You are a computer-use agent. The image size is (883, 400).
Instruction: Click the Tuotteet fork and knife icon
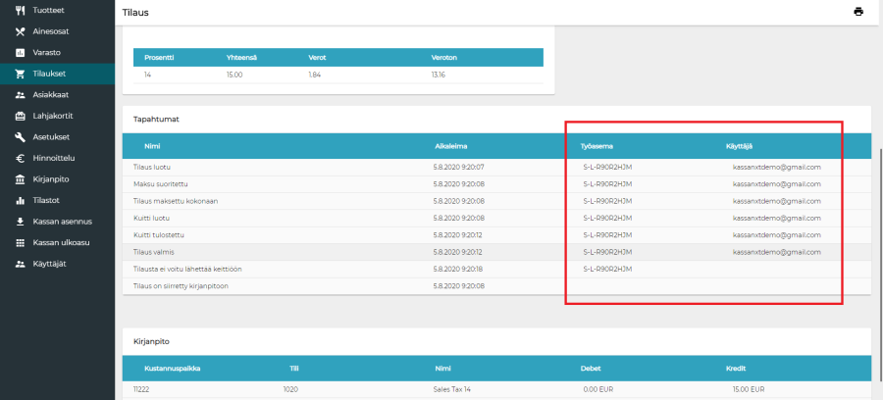pyautogui.click(x=21, y=10)
